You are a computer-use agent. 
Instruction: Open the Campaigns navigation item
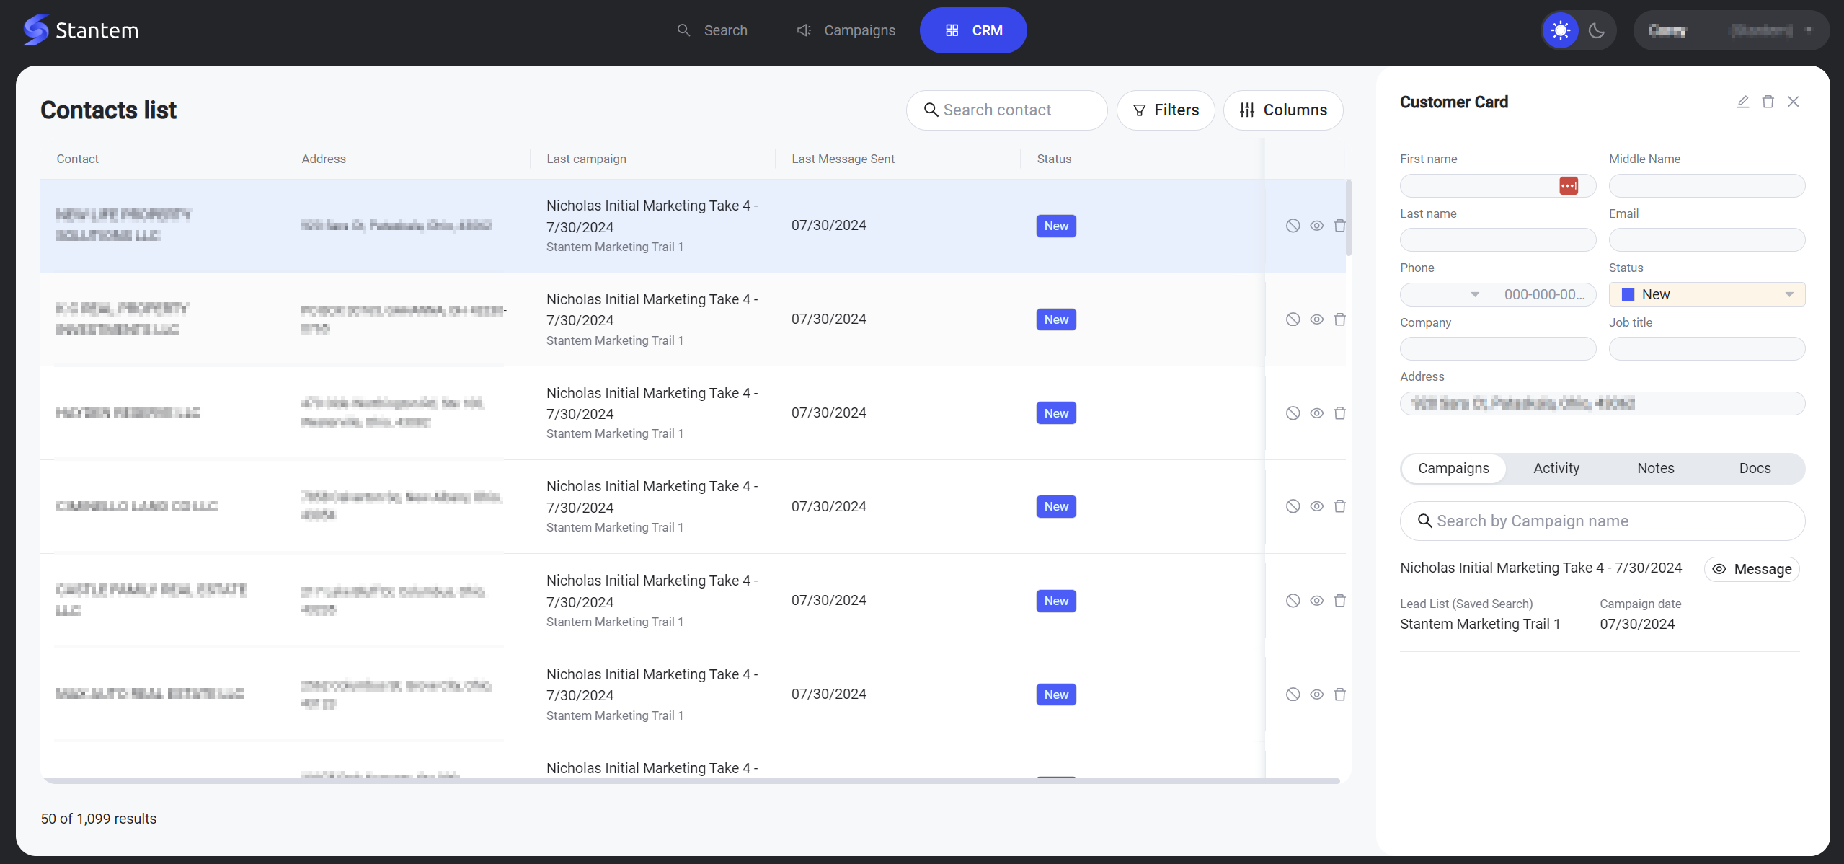(846, 30)
